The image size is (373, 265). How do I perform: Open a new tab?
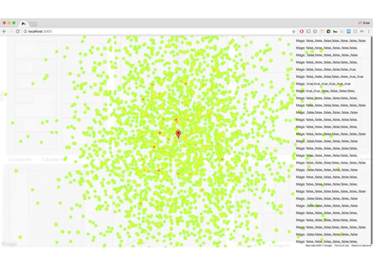33,24
